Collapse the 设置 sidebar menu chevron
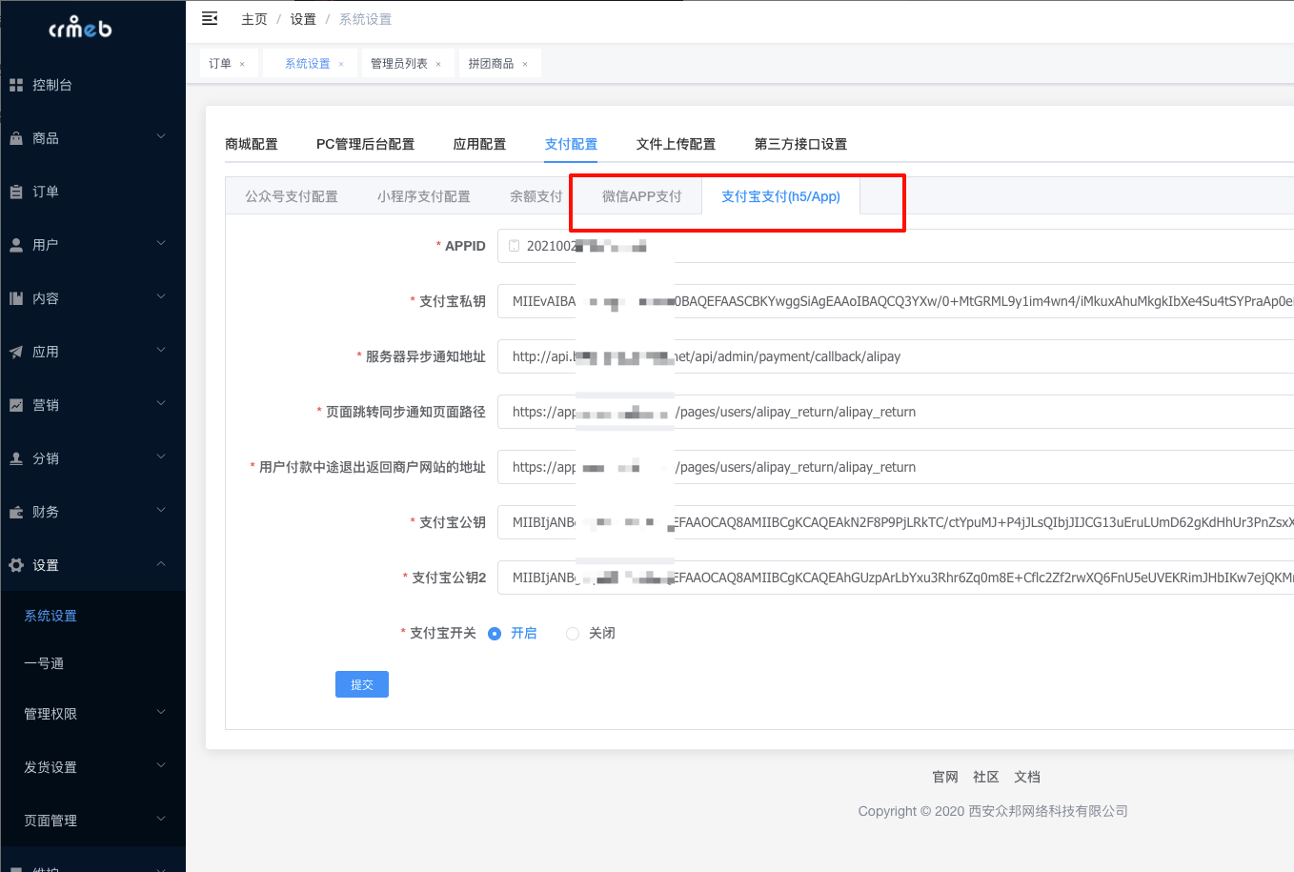Viewport: 1294px width, 872px height. 161,564
